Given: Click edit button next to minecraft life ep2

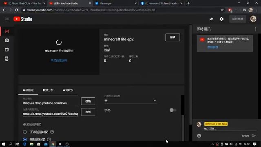Looking at the screenshot, I should click(x=173, y=37).
